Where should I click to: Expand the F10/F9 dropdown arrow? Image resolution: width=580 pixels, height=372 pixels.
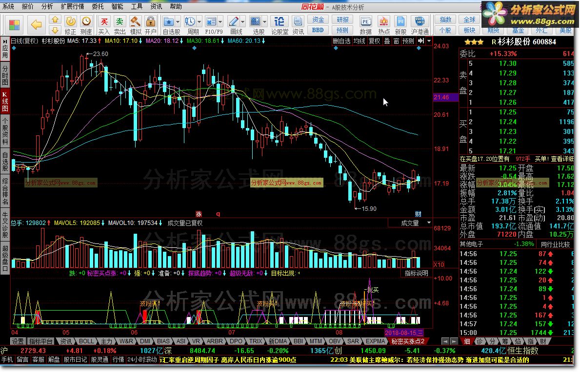(220, 21)
